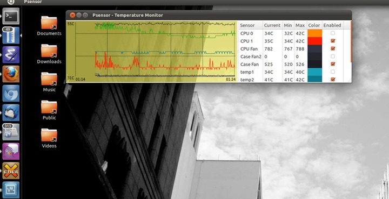Uncheck the Case Fan enabled box
The image size is (389, 199).
333,64
